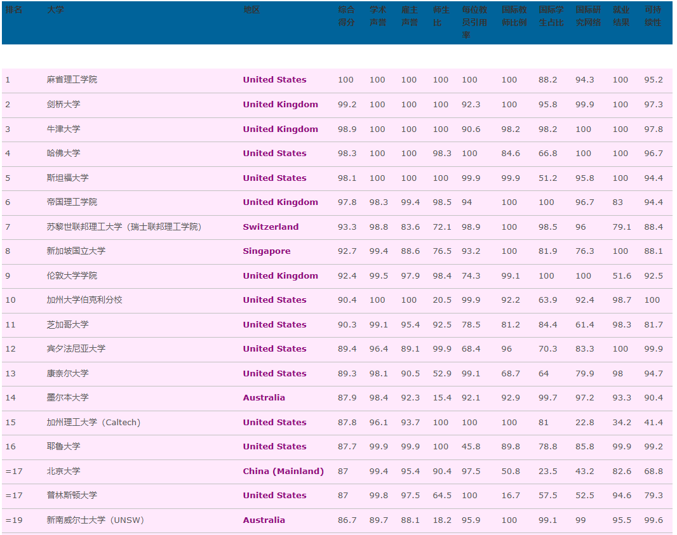
Task: Open the Switzerland region link
Action: 271,227
